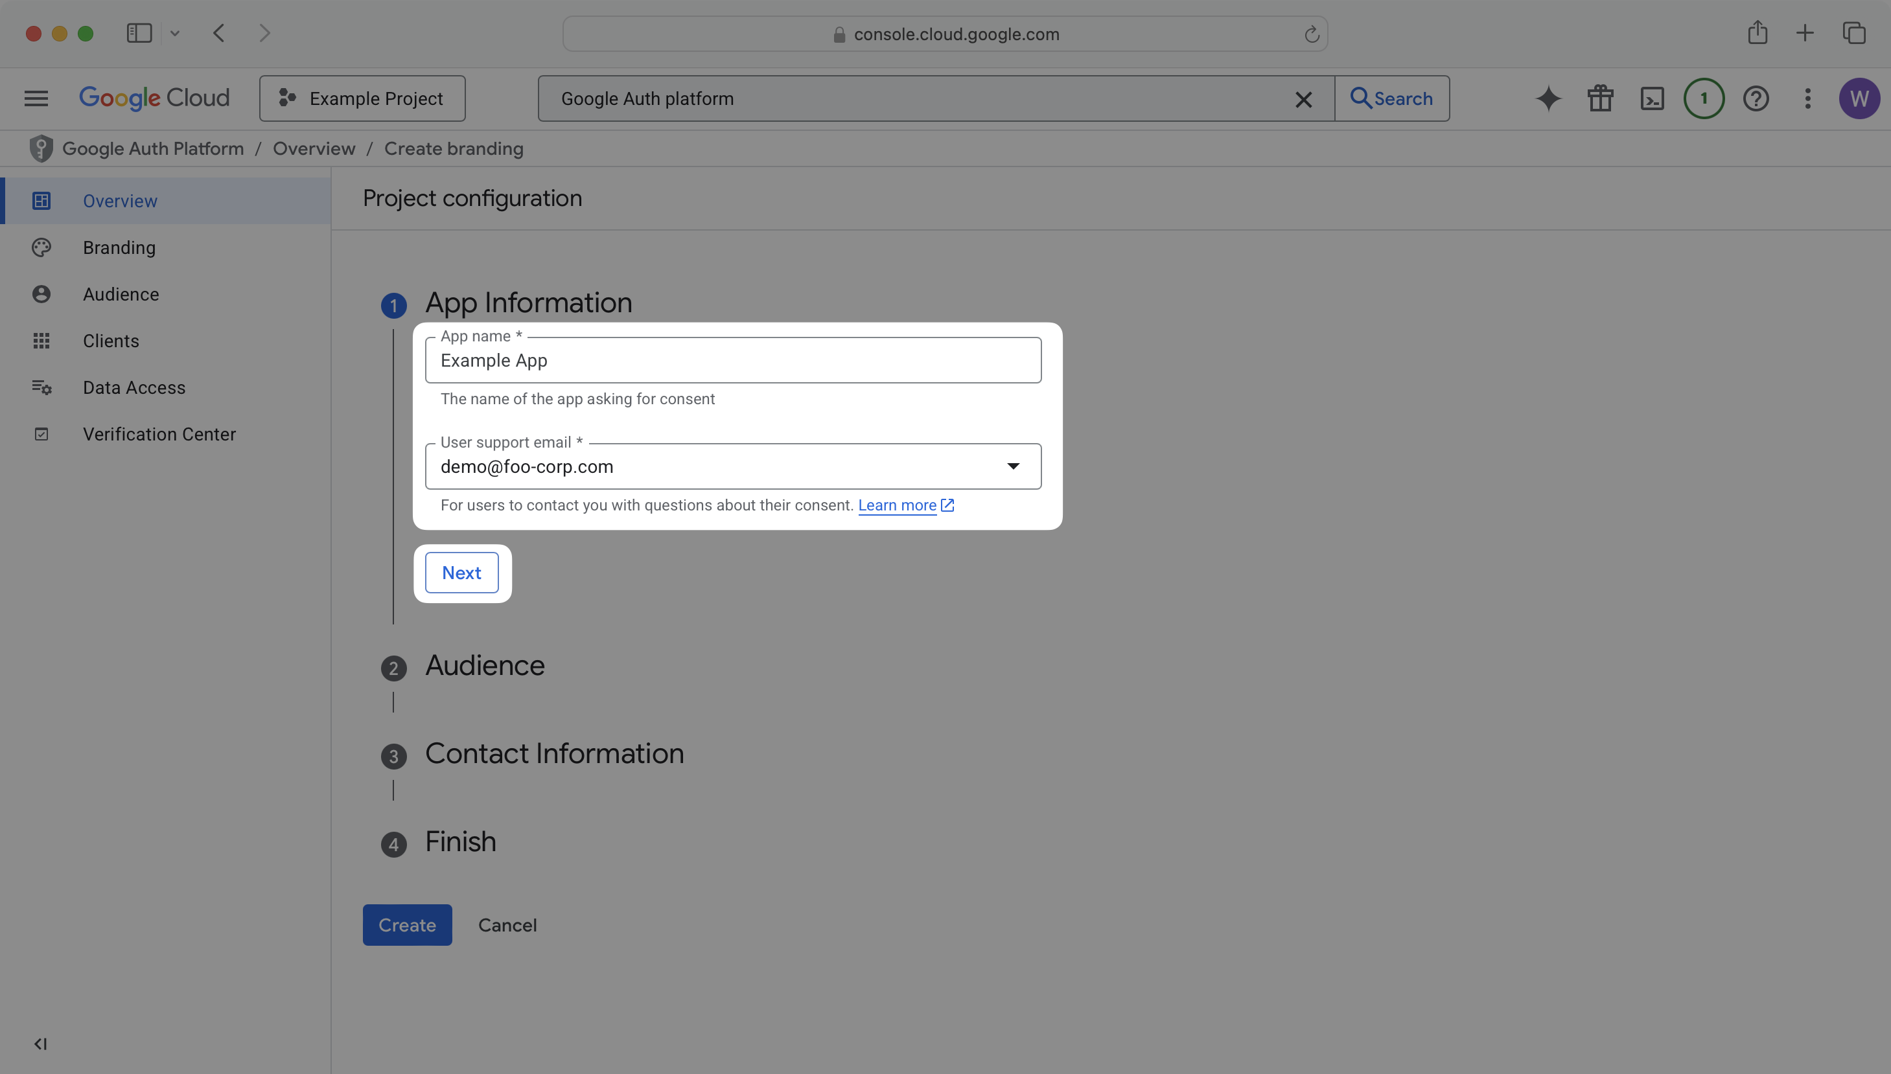
Task: Activate Cloud Shell terminal
Action: pos(1652,98)
